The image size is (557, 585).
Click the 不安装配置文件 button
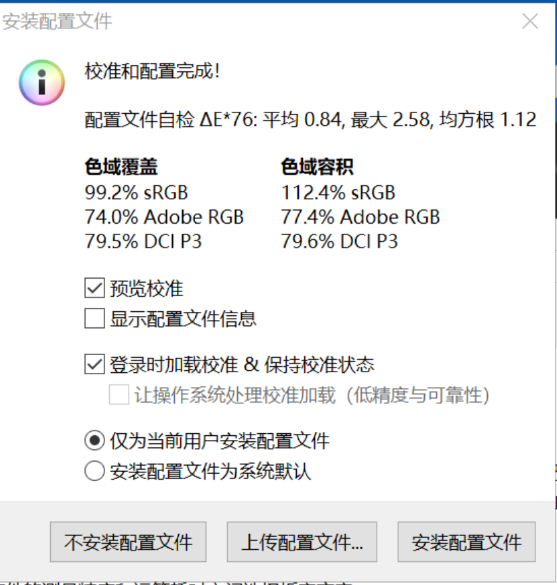[128, 542]
